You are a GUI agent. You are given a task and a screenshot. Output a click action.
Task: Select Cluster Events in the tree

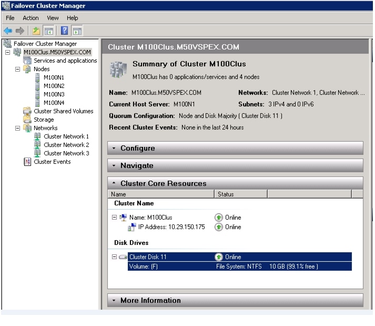coord(52,162)
